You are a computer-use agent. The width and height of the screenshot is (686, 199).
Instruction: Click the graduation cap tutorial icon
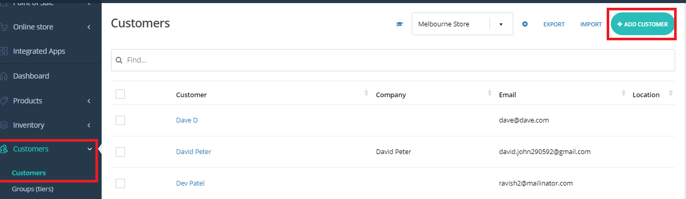[399, 24]
